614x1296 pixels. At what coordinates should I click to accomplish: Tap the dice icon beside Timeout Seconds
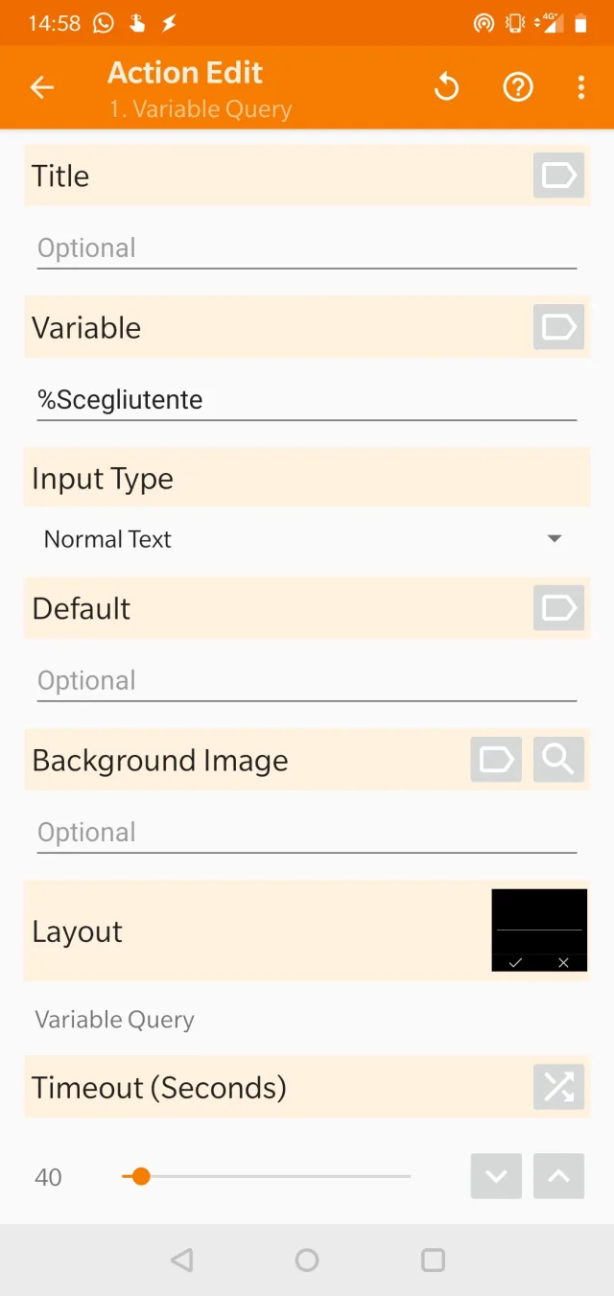click(x=557, y=1087)
